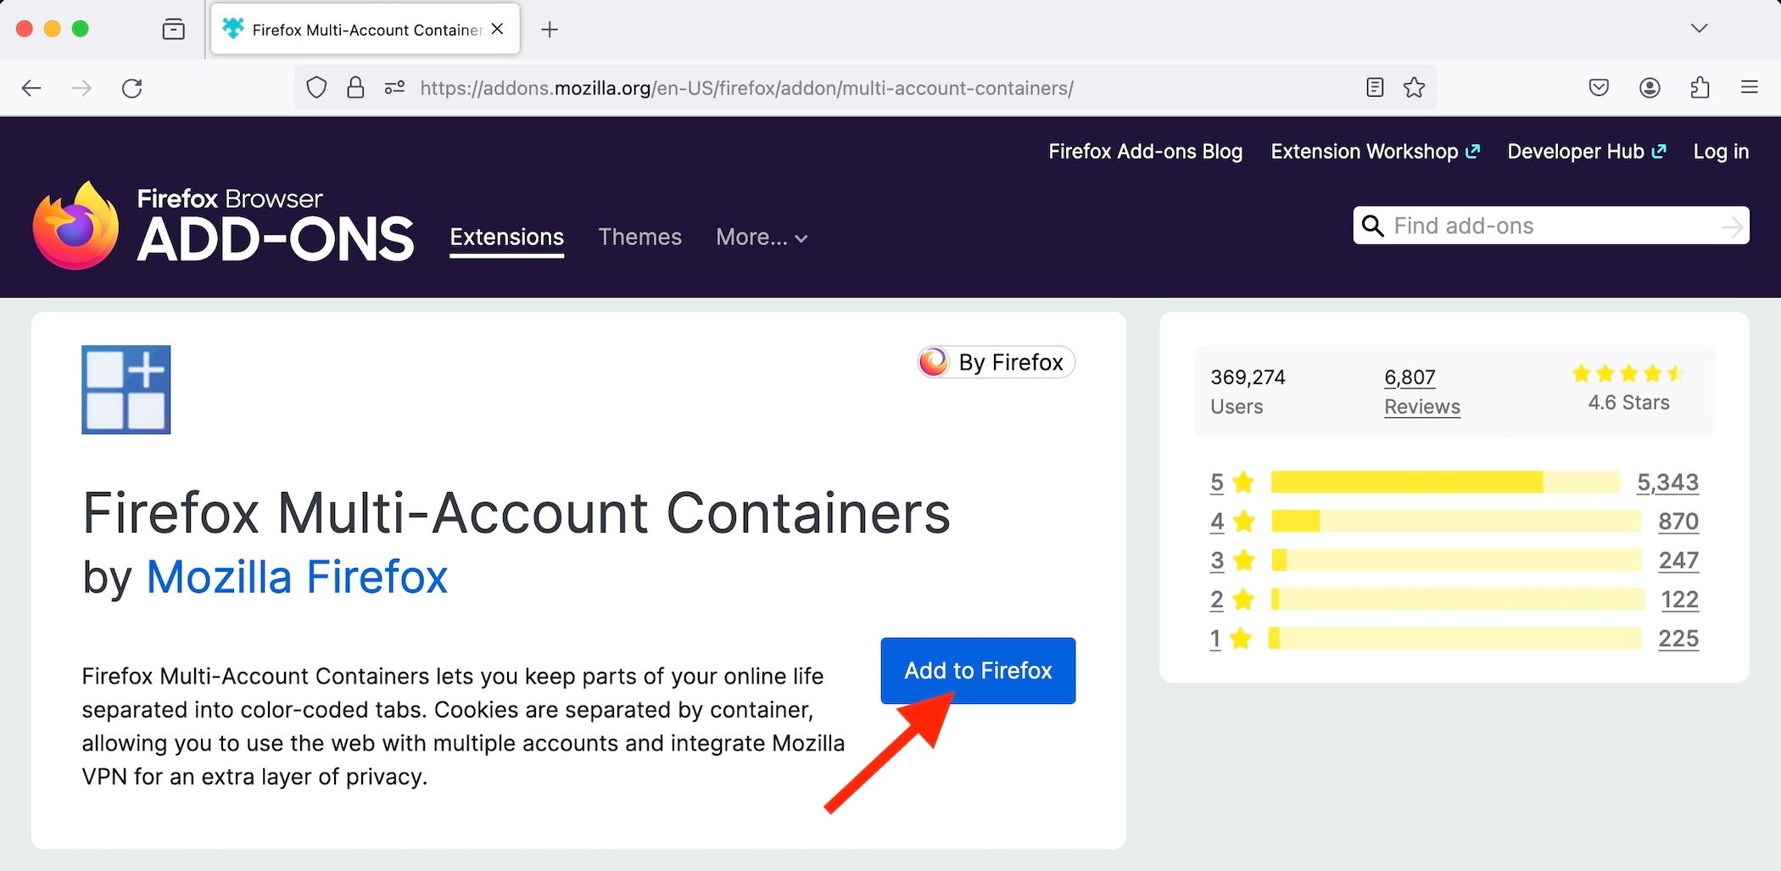Click the tracking protection shield icon

pyautogui.click(x=315, y=87)
